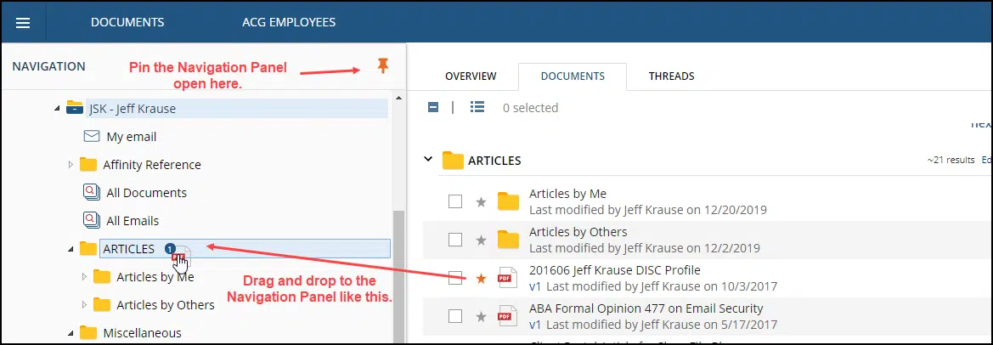The width and height of the screenshot is (993, 345).
Task: Star the ABA Formal Opinion 477 document
Action: [x=482, y=316]
